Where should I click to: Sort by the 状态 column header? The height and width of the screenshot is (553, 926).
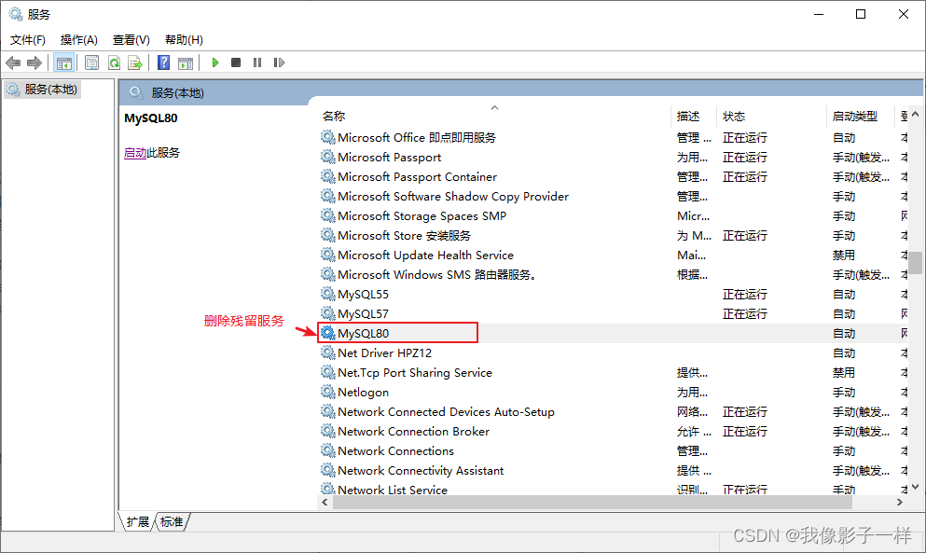point(771,117)
